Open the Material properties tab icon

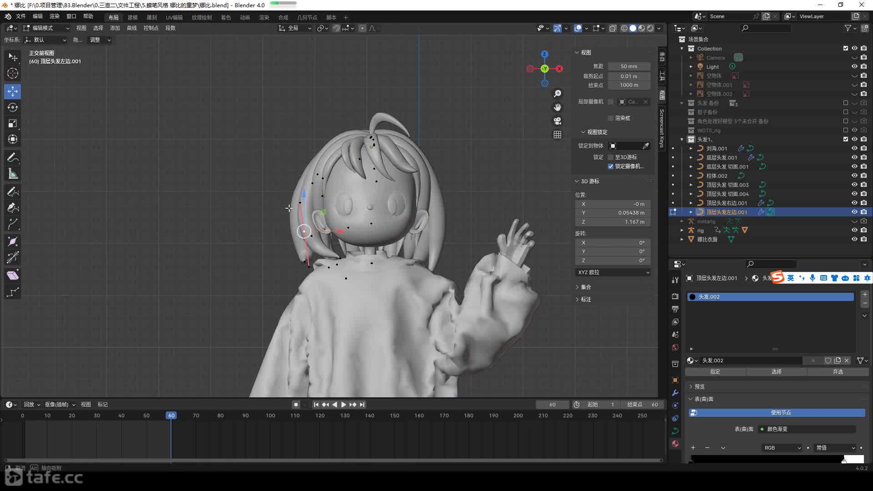pyautogui.click(x=675, y=444)
